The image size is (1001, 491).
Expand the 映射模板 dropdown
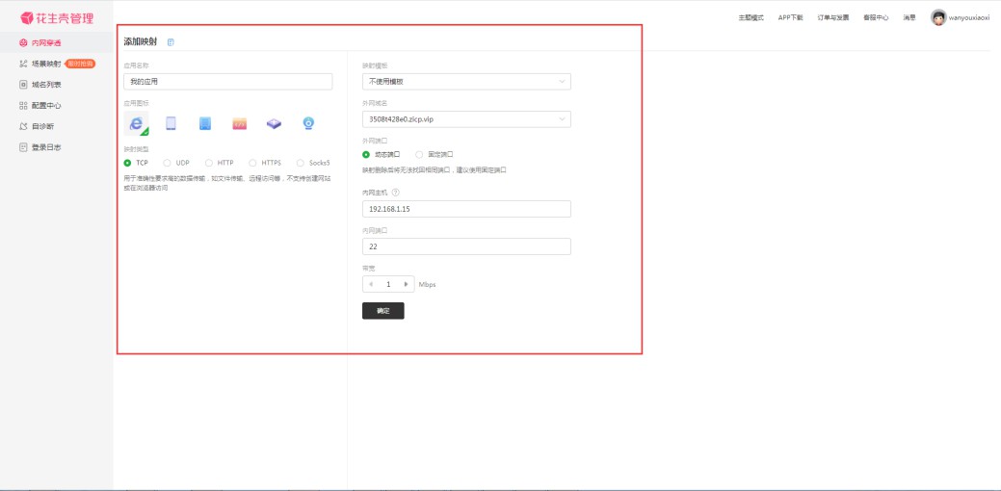(466, 82)
